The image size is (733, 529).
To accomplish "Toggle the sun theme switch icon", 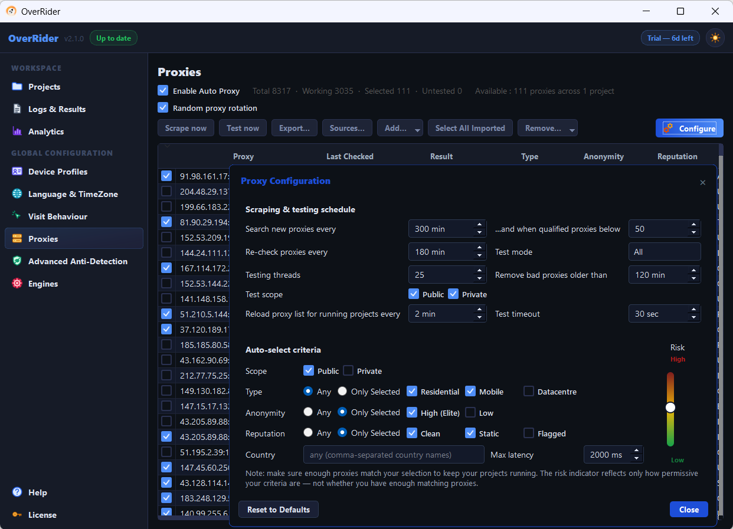I will point(715,38).
